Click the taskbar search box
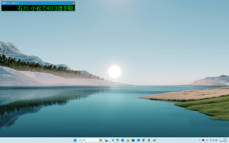The height and width of the screenshot is (143, 229). (x=91, y=140)
